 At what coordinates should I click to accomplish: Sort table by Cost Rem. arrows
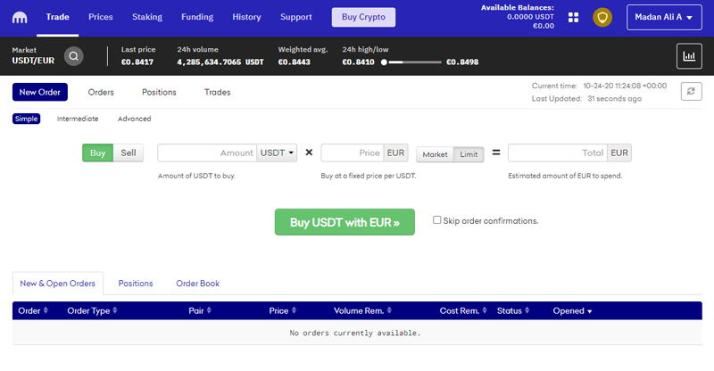tap(485, 310)
